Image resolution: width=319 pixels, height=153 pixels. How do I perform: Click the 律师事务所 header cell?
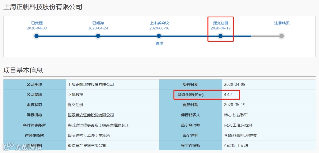pos(34,135)
